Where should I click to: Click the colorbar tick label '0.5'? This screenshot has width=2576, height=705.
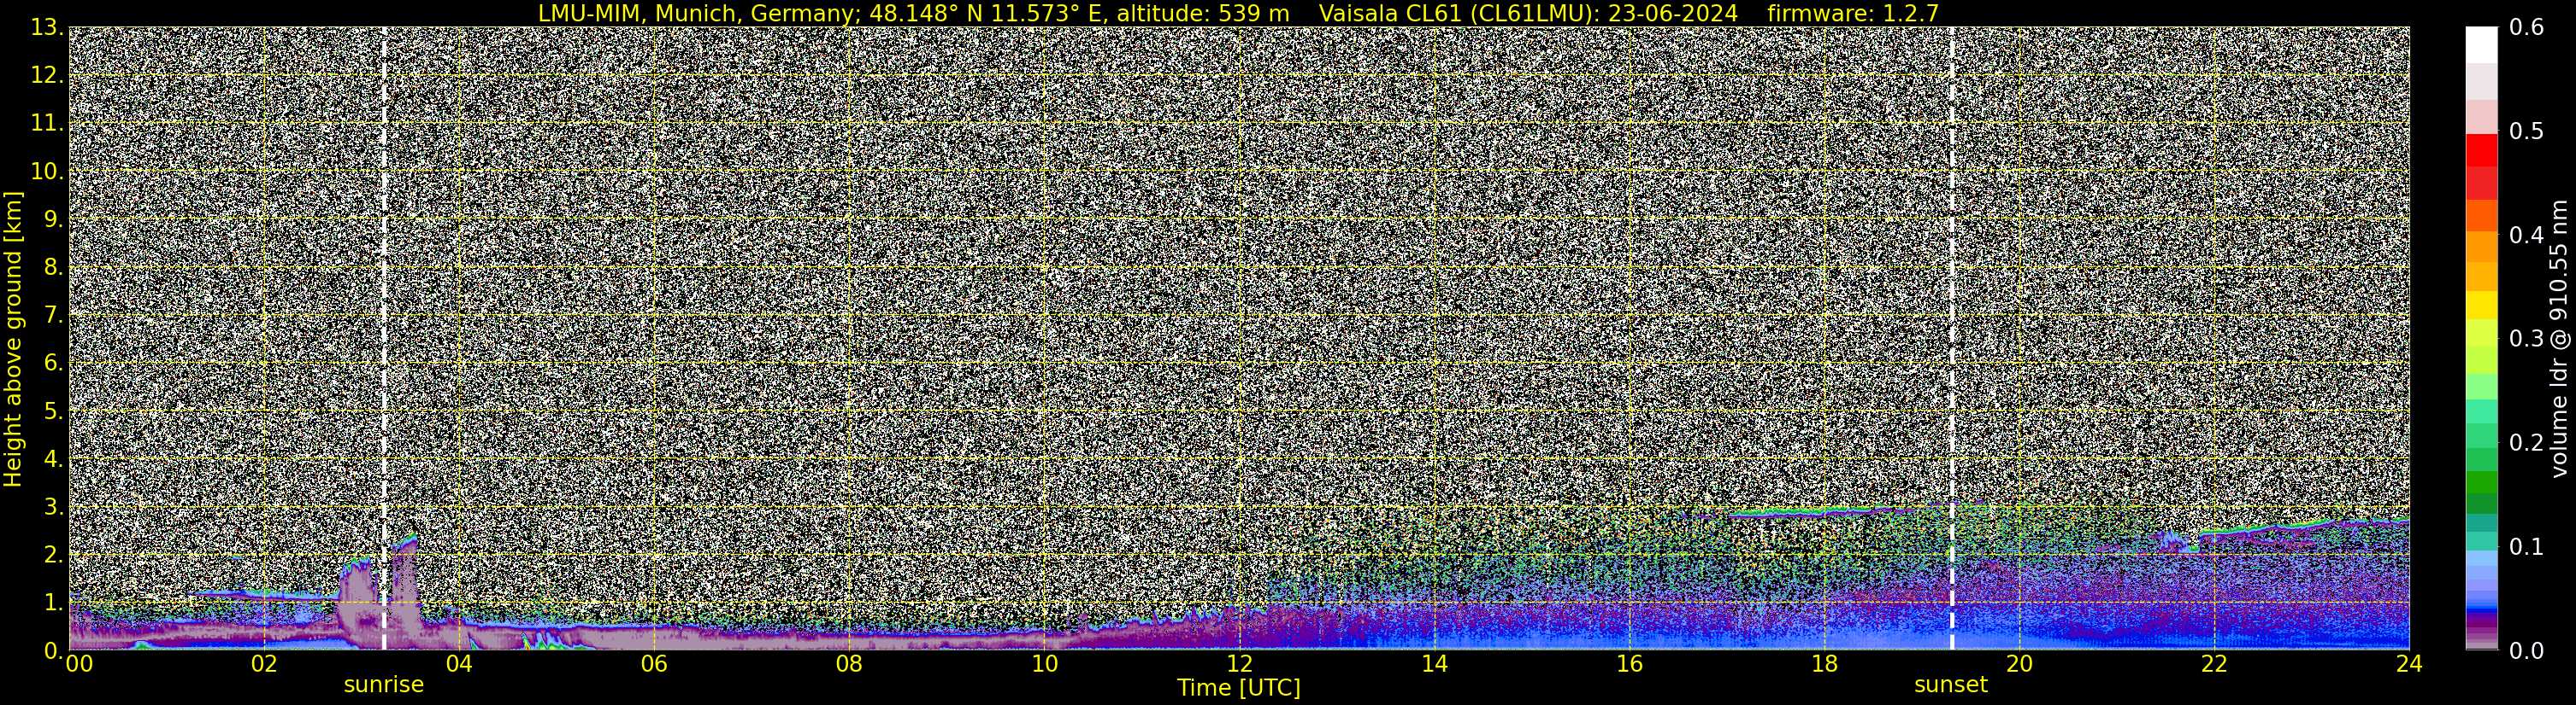click(2526, 131)
